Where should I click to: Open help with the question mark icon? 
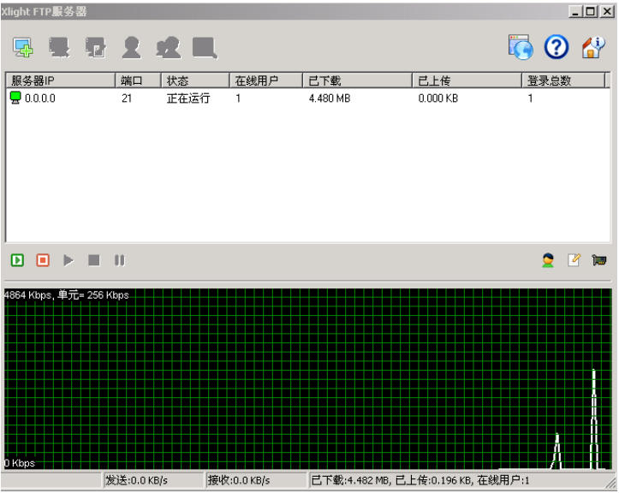557,48
